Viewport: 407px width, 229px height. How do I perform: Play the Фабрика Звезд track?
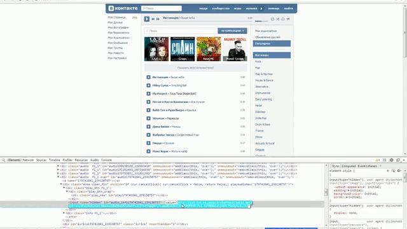pos(148,135)
